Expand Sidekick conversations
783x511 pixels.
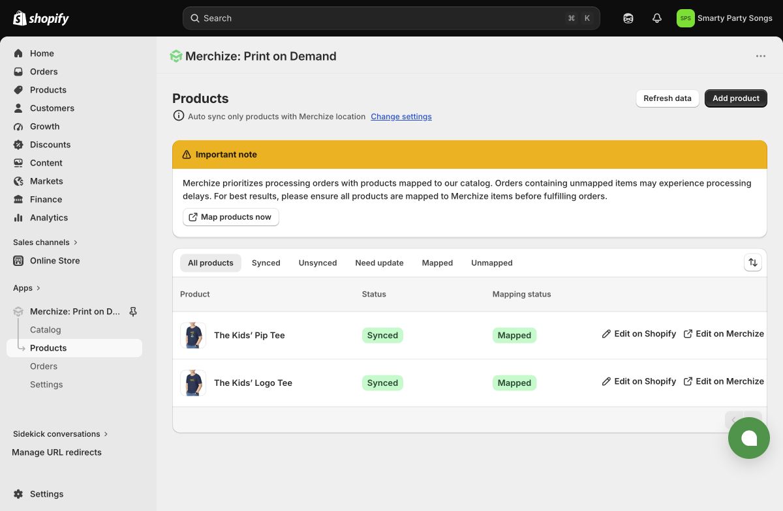point(61,434)
